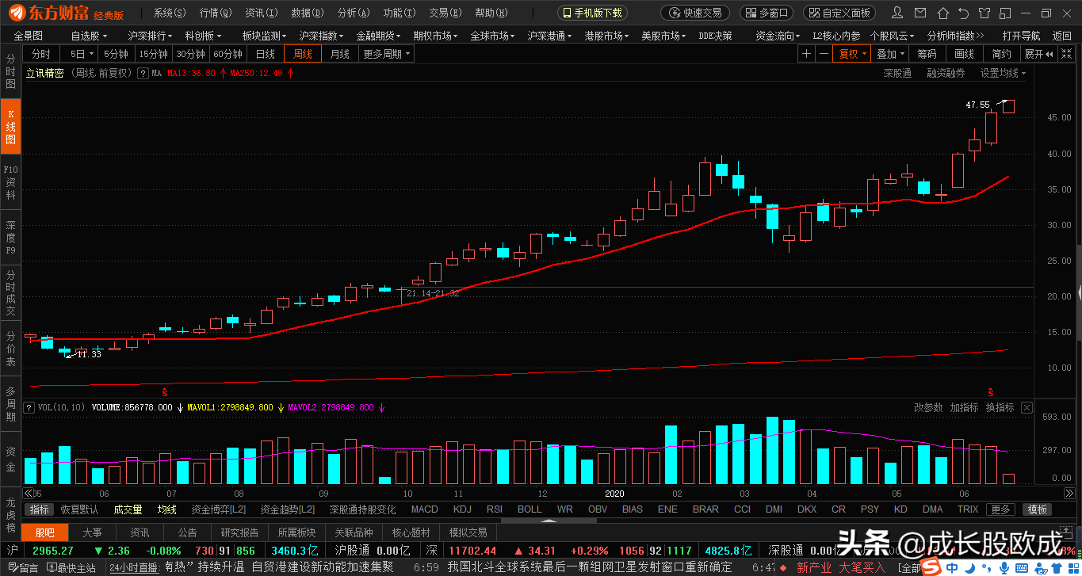Image resolution: width=1082 pixels, height=576 pixels.
Task: Open 最快主站 server selection
Action: tap(71, 568)
